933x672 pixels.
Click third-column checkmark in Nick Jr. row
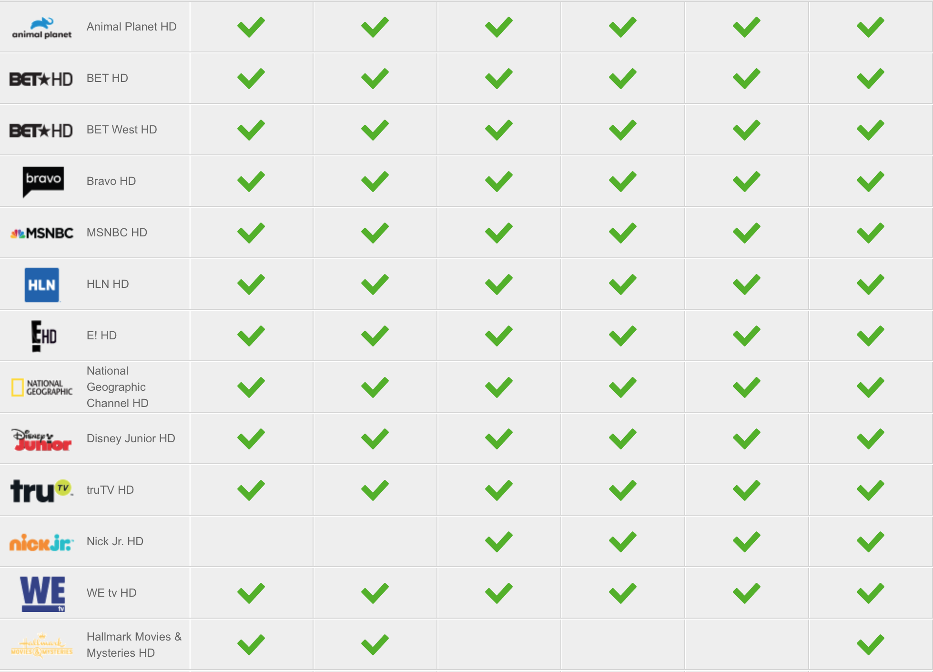(x=499, y=542)
